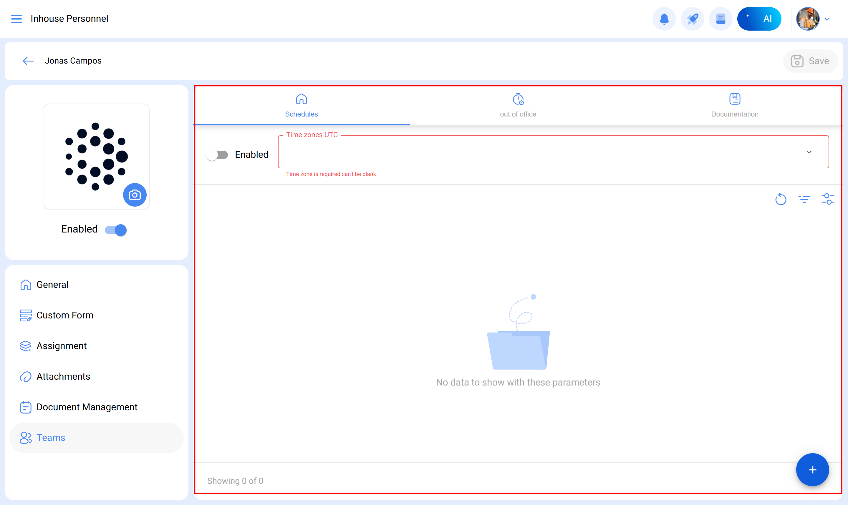Open the Document Management section
The height and width of the screenshot is (505, 848).
(87, 407)
